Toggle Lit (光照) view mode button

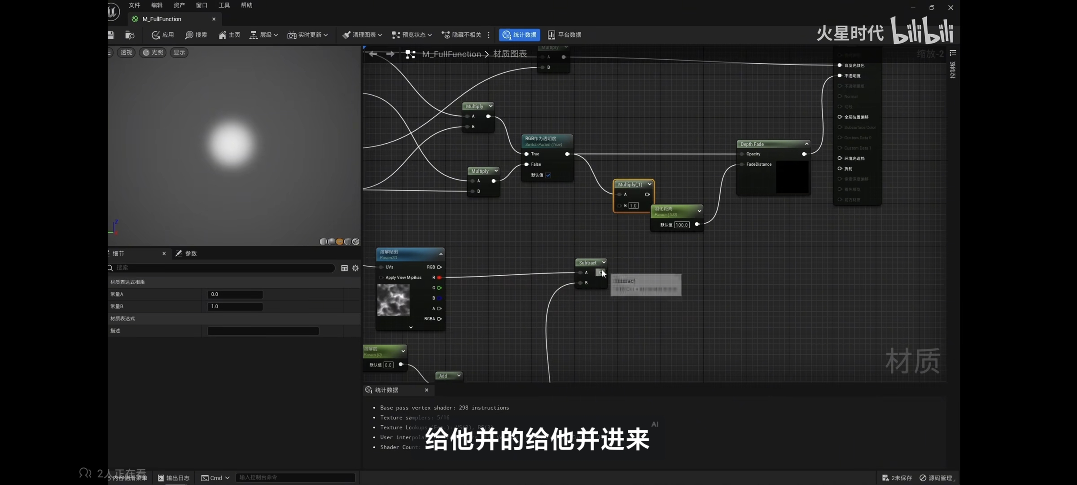(153, 53)
